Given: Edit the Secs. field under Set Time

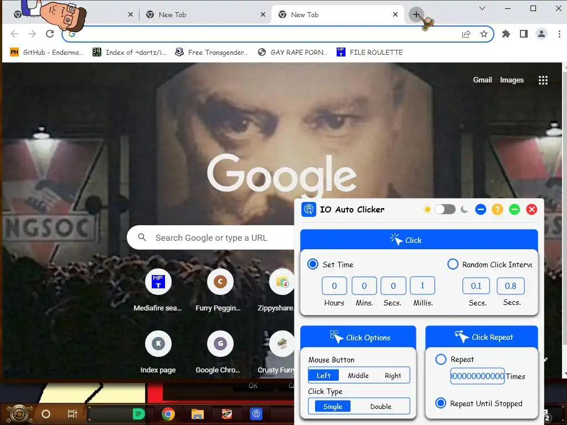Looking at the screenshot, I should pyautogui.click(x=394, y=286).
